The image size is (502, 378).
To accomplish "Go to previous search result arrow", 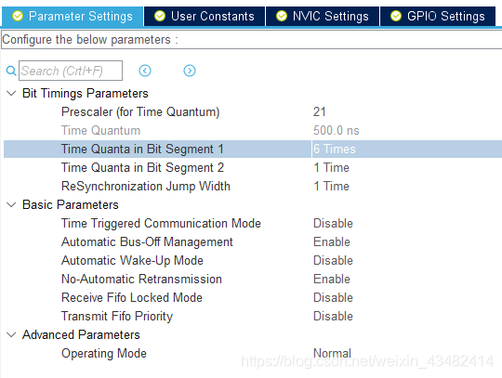I will tap(145, 71).
